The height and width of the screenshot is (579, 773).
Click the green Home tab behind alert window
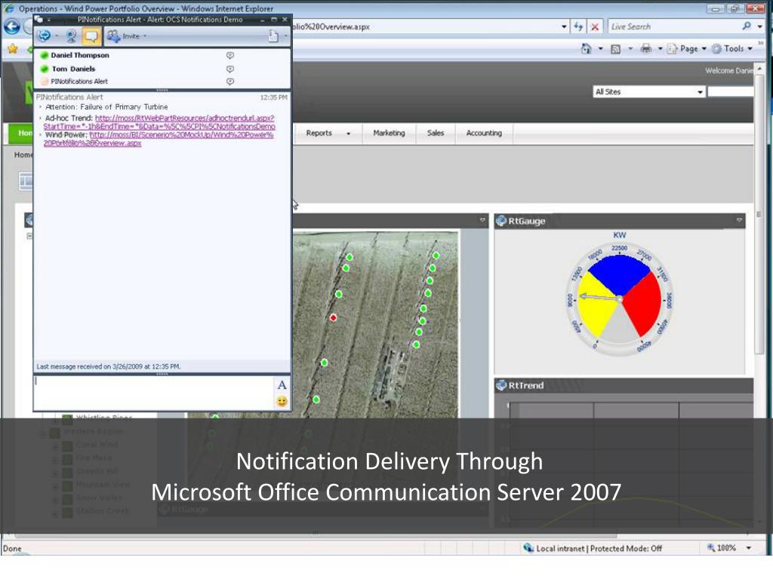click(20, 133)
